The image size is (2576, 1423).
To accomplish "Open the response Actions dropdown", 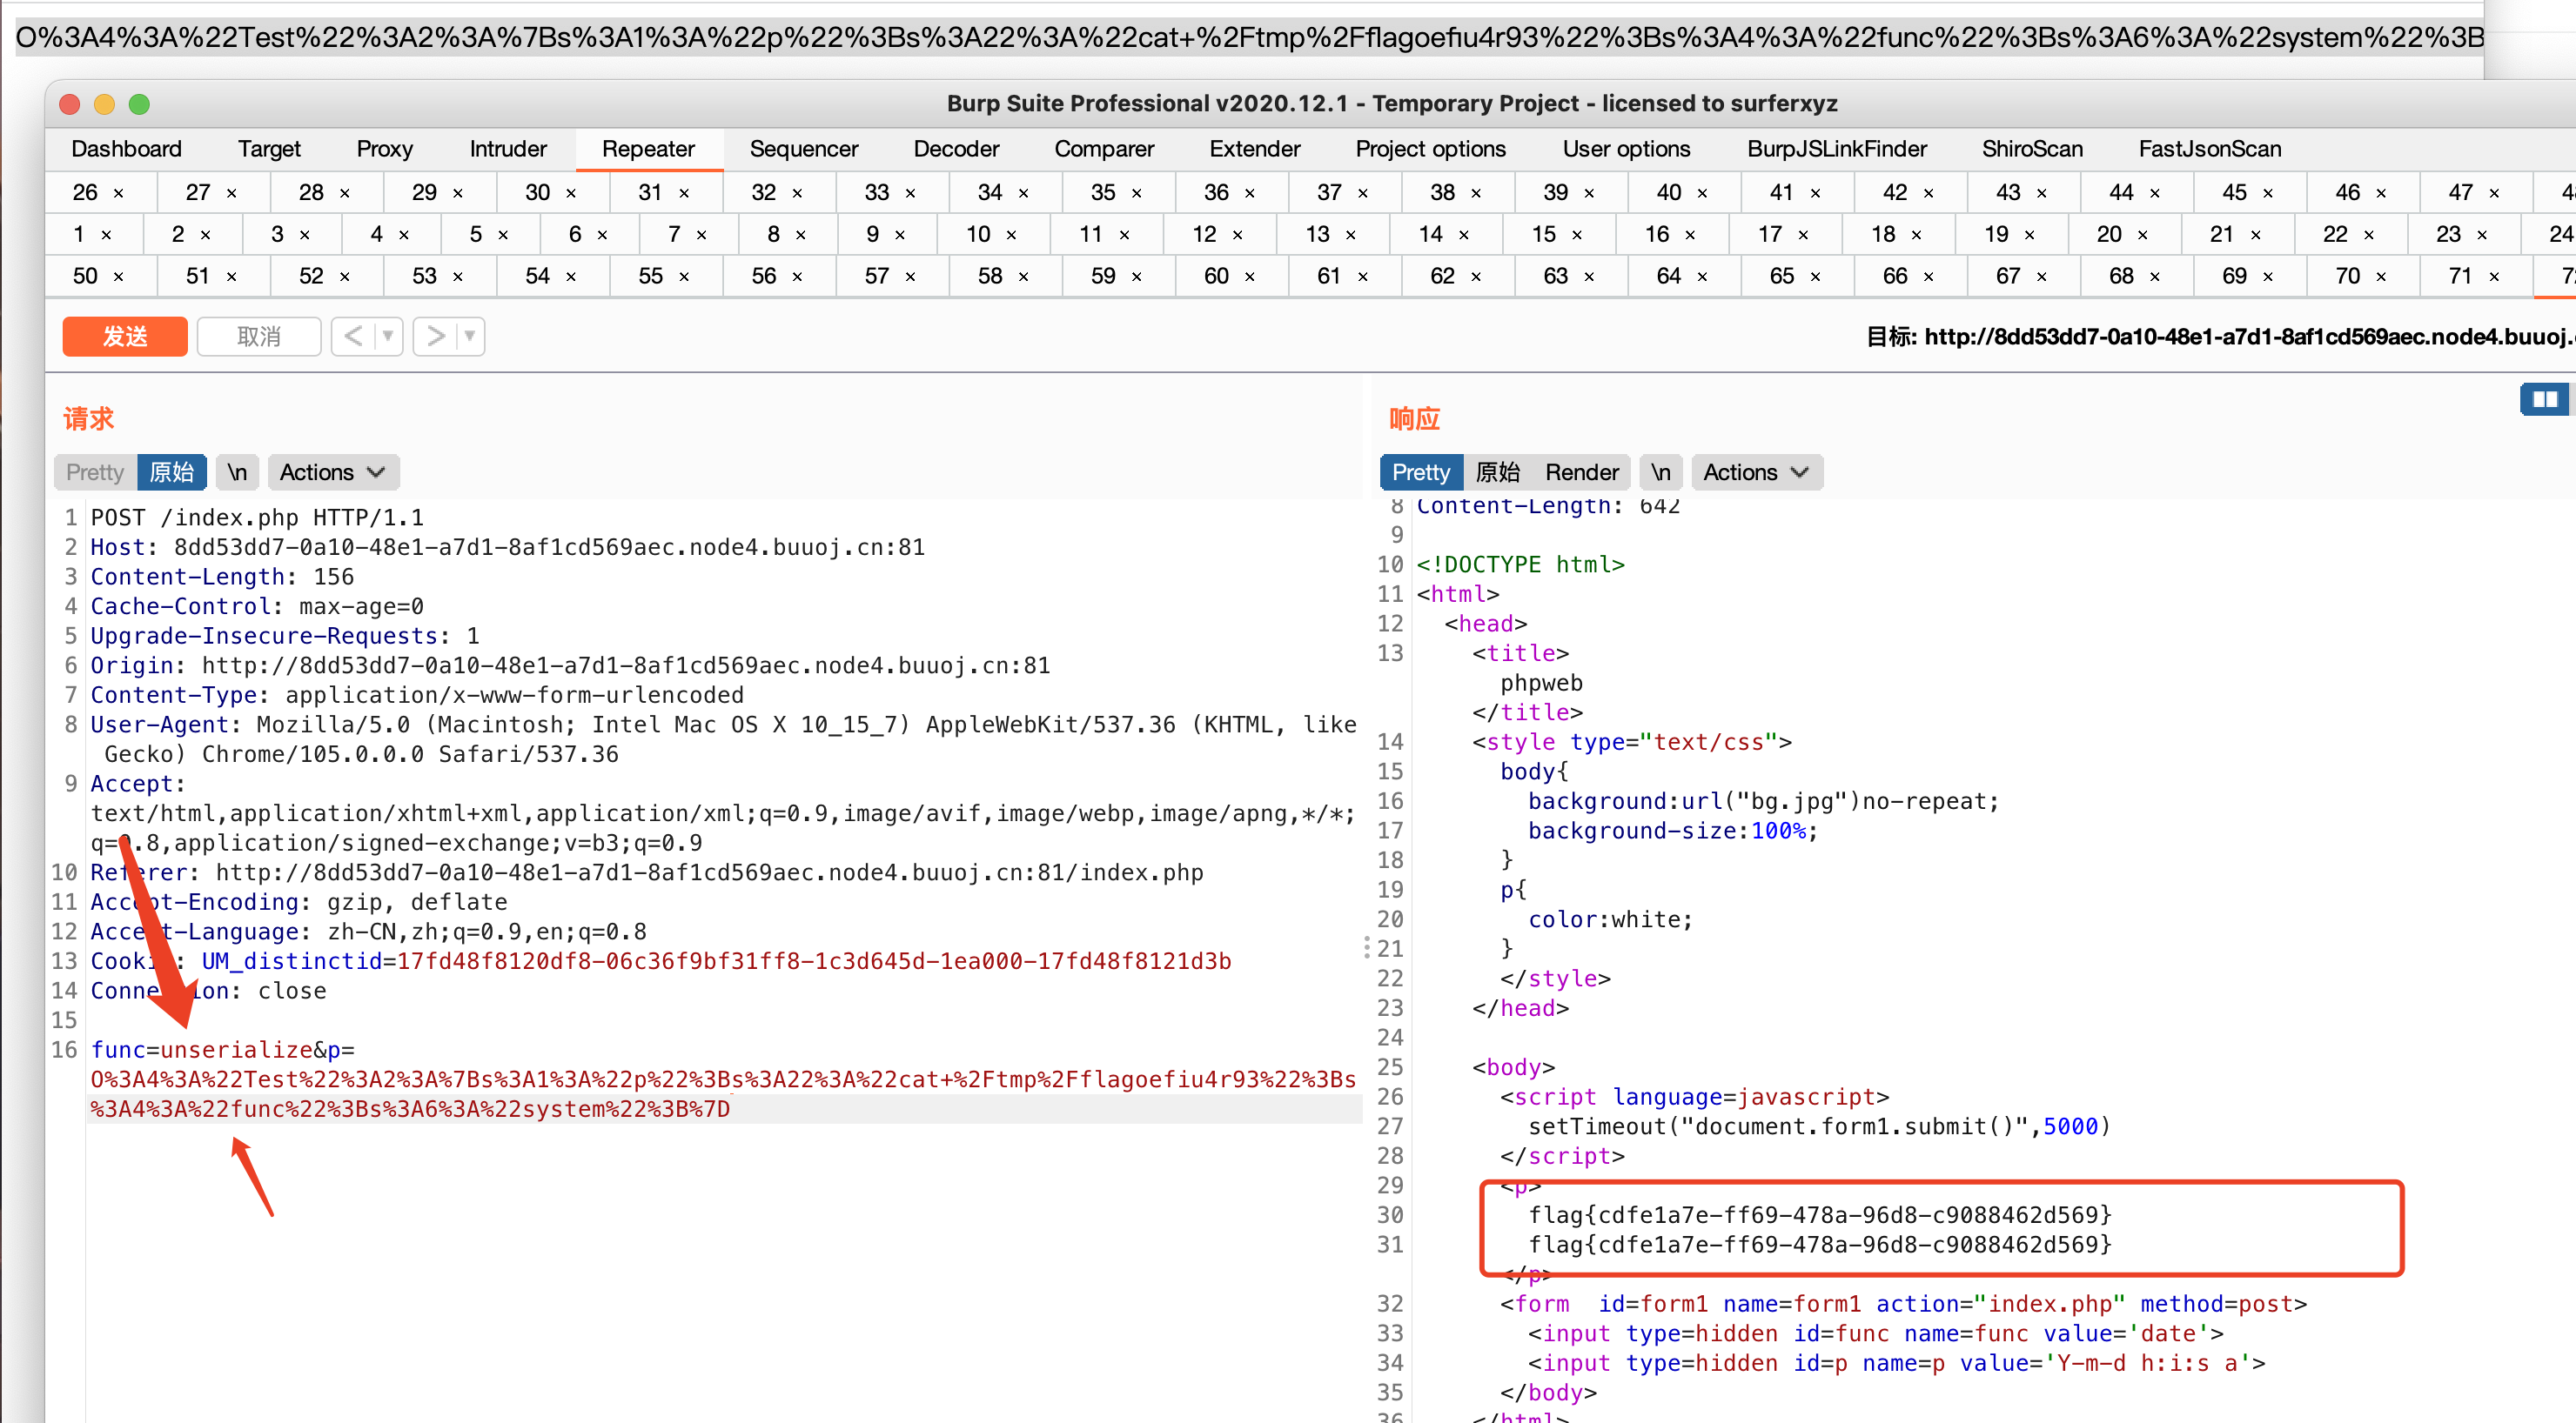I will coord(1757,472).
